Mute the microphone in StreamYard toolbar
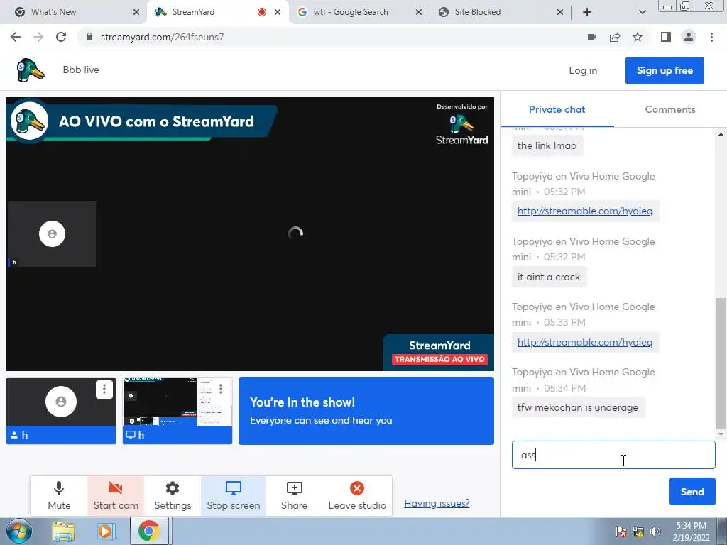This screenshot has height=545, width=727. (x=59, y=495)
